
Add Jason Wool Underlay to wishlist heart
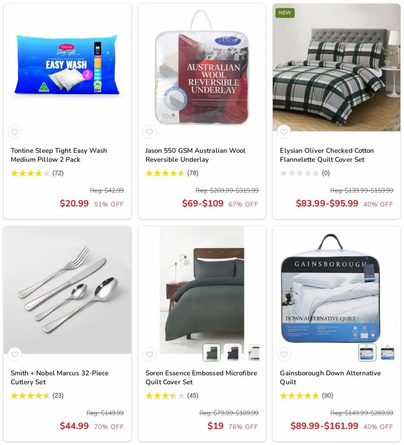tap(149, 132)
